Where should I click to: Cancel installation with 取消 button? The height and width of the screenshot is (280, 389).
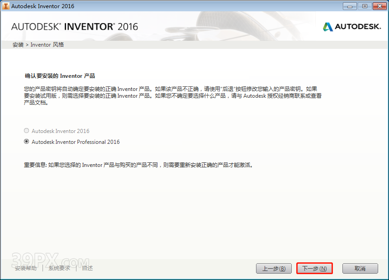point(360,268)
